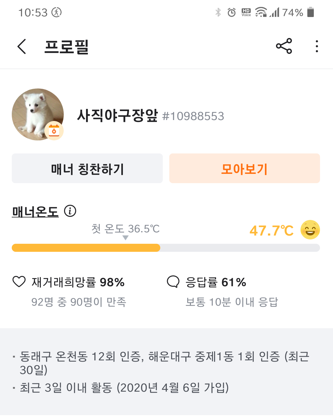Open the three-dot more options menu
The width and height of the screenshot is (333, 417).
pyautogui.click(x=317, y=46)
